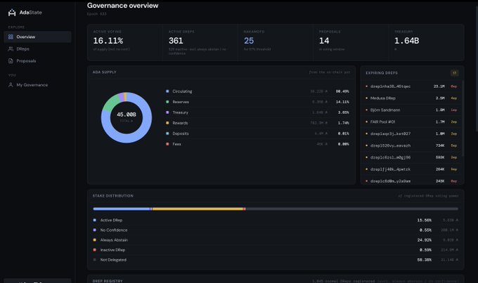
Task: Click the cyan Deposits legend marker
Action: tap(167, 133)
